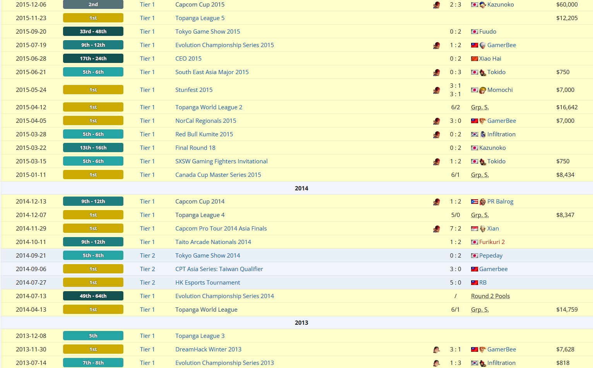Open the Furikuri 2 player link

(492, 242)
